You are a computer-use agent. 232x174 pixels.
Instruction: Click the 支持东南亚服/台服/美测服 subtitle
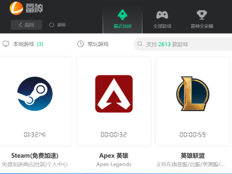click(190, 164)
